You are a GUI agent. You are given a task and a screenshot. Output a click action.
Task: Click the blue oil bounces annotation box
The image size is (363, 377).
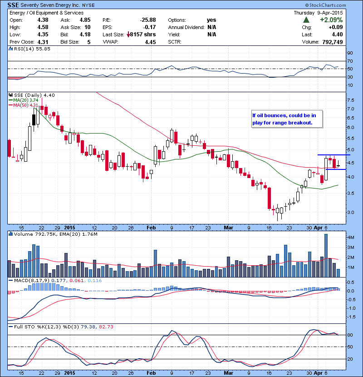287,119
